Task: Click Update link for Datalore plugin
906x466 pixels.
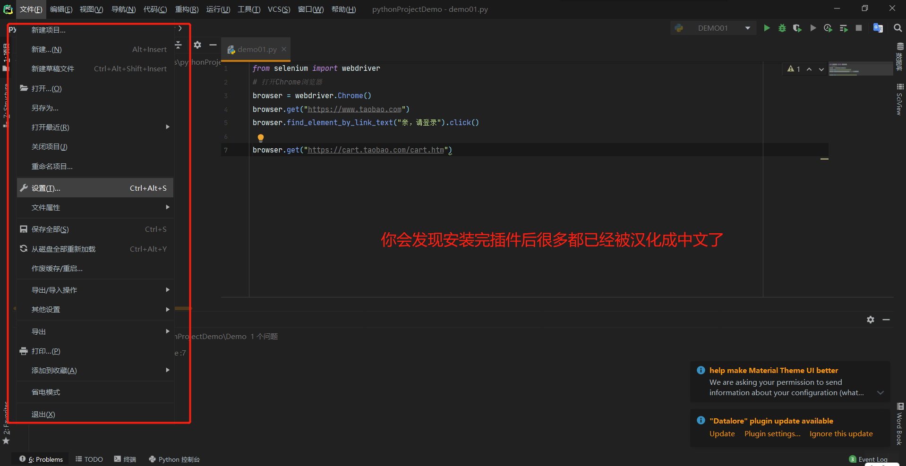Action: (722, 433)
